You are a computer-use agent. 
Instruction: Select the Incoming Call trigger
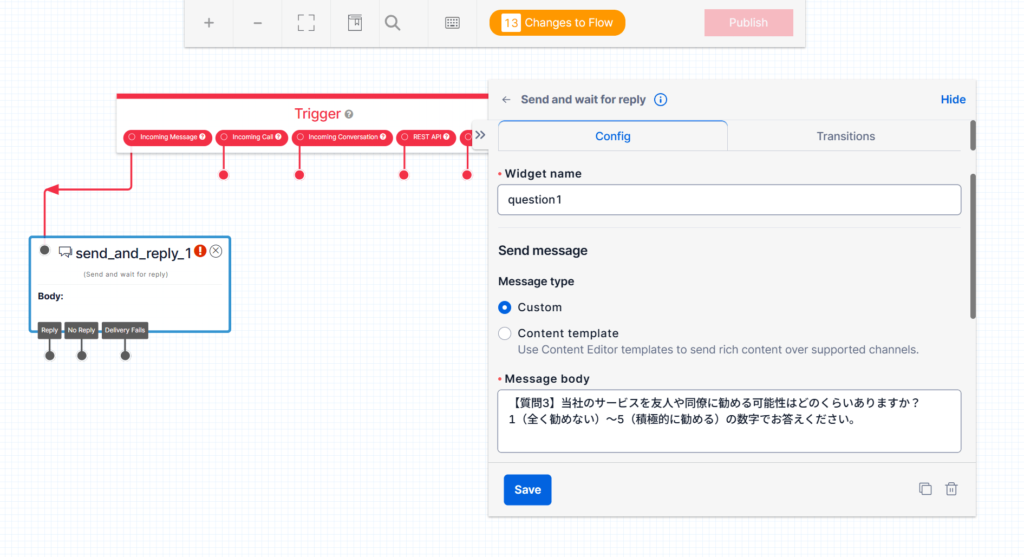coord(251,137)
